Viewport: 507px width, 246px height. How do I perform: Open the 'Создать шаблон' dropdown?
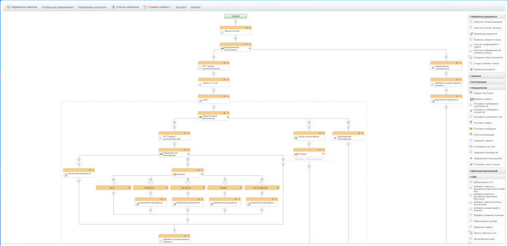coord(157,7)
